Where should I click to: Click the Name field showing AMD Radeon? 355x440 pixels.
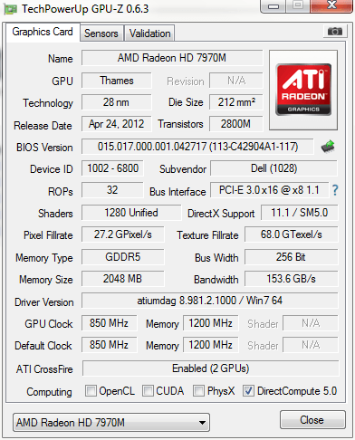(172, 58)
